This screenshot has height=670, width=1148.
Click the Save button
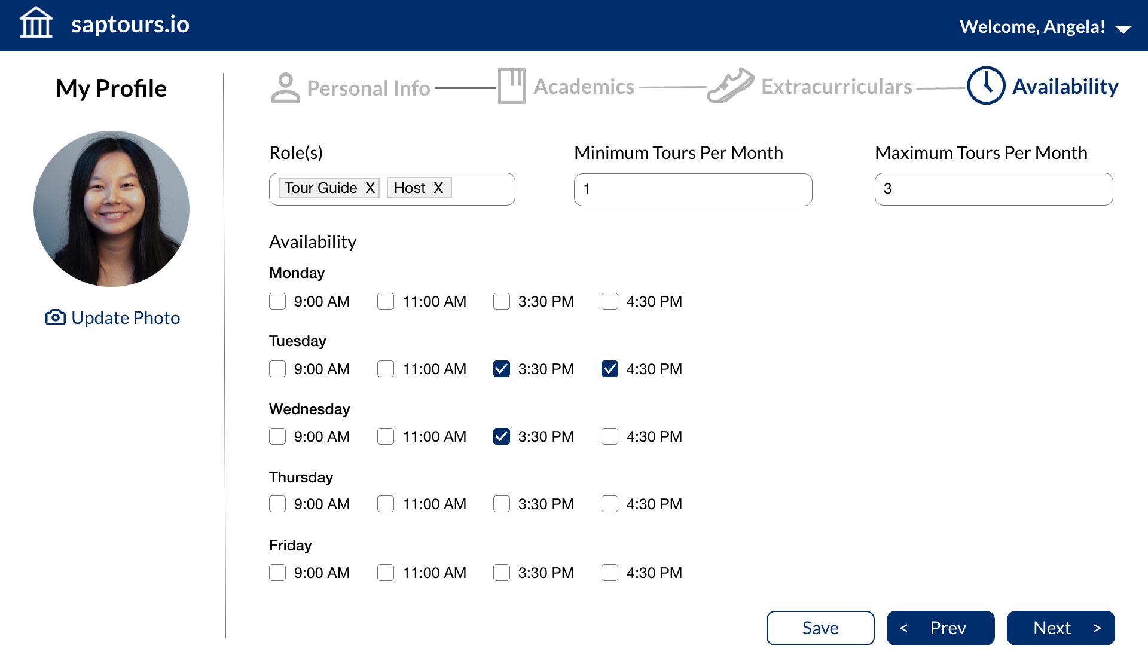point(820,628)
